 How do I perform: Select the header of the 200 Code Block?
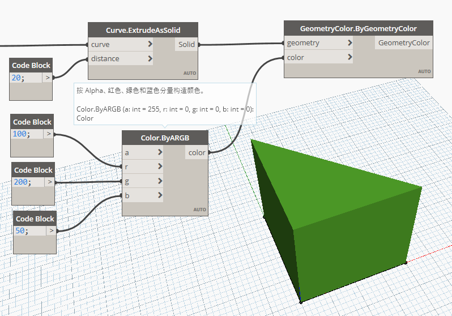pyautogui.click(x=33, y=170)
